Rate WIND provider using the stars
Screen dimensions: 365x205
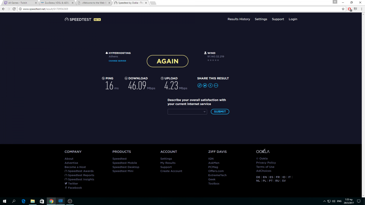click(x=213, y=60)
